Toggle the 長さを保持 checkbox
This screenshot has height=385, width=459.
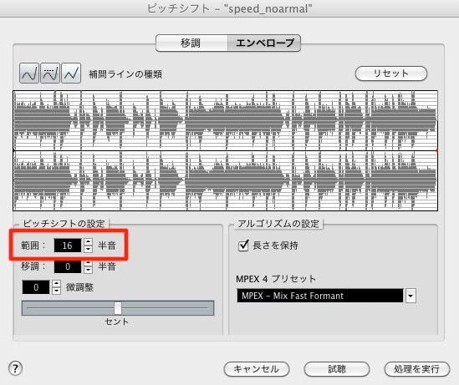(243, 246)
